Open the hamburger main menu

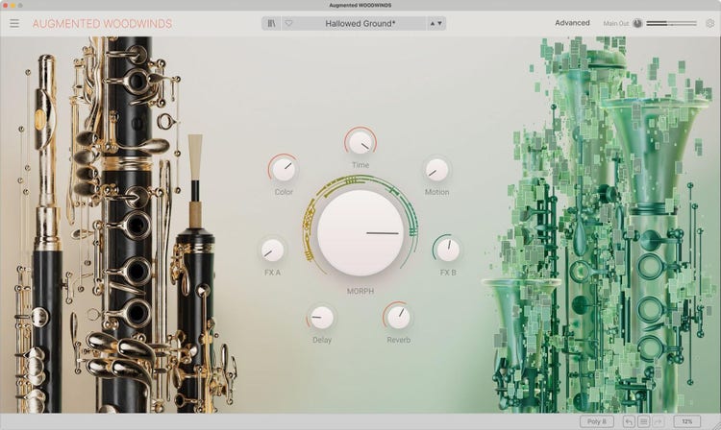coord(13,23)
